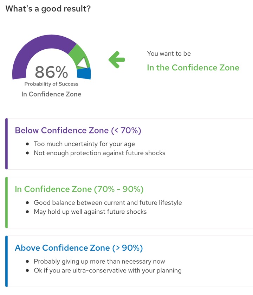Screen dimensions: 253x295
Task: Click the In Confidence Zone gauge caption
Action: (x=51, y=94)
